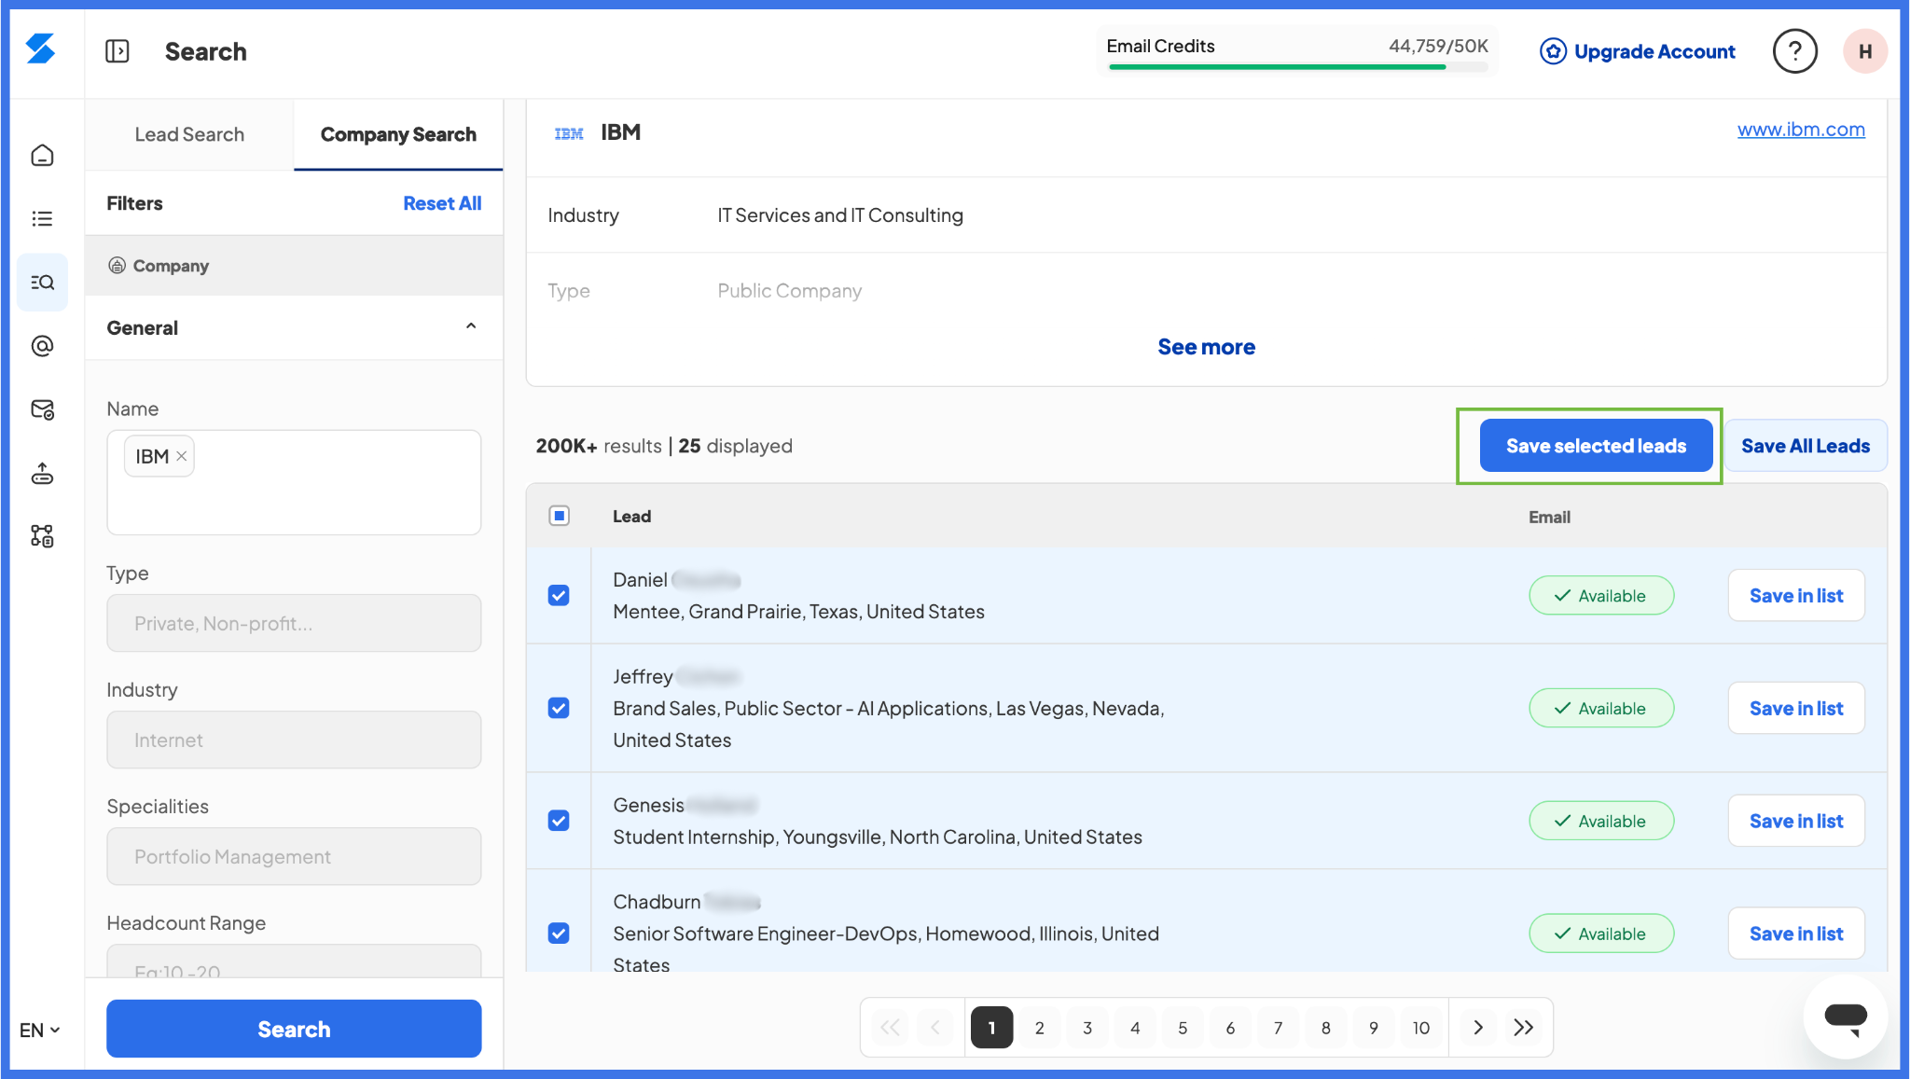Click Available badge for Jeffrey
Screen dimensions: 1910x1079
click(1601, 708)
